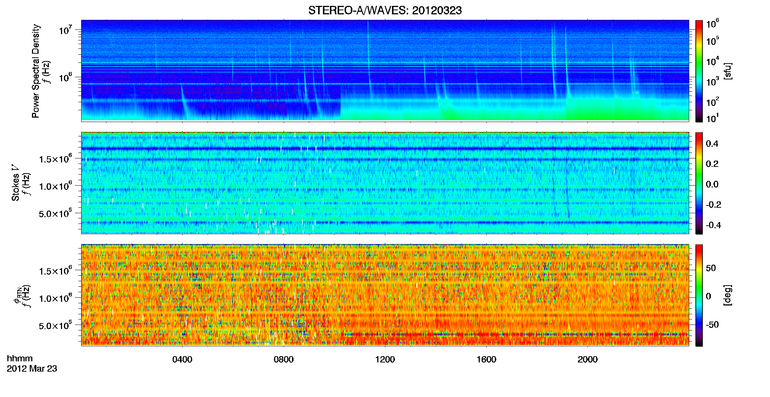Image resolution: width=770 pixels, height=397 pixels.
Task: Click the [deg] colorbar unit label
Action: coord(728,295)
